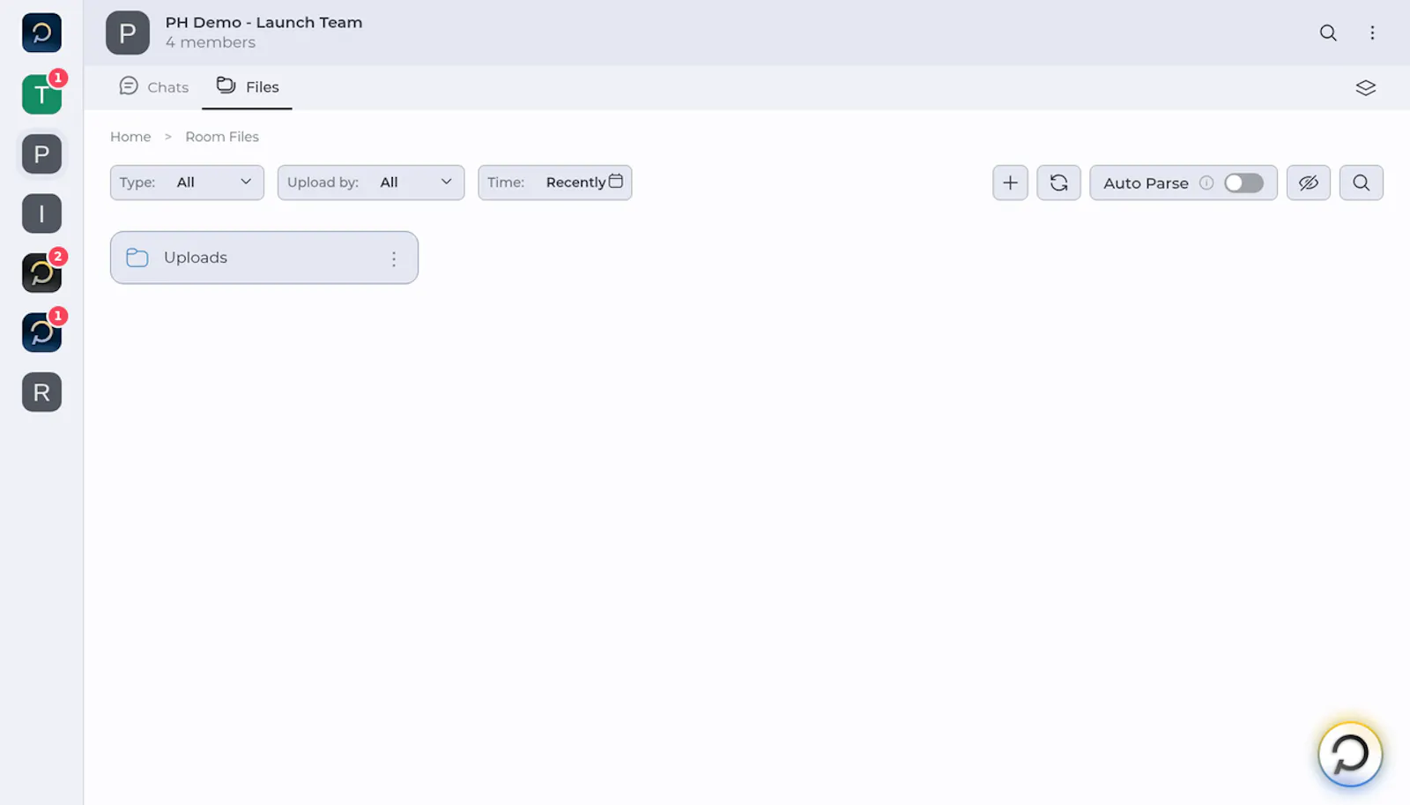Click the PH Demo - Launch Team title

(x=263, y=23)
